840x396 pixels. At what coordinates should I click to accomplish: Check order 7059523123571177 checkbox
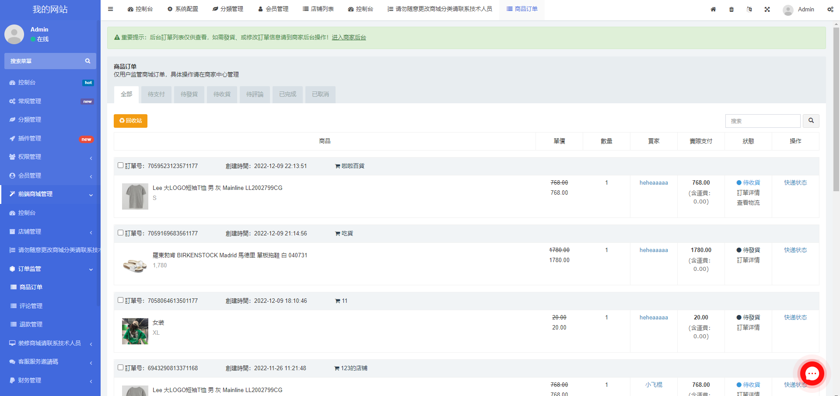pos(120,165)
